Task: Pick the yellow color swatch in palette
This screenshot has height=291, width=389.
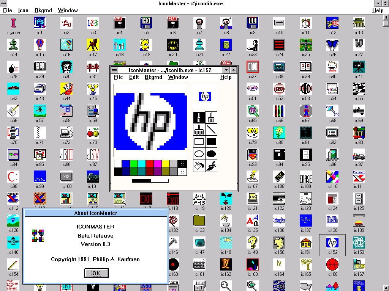Action: pyautogui.click(x=166, y=164)
